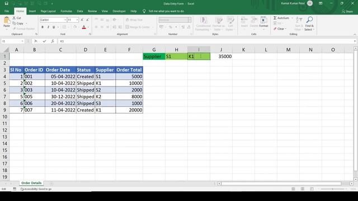Open Ribbon Display Options icon
This screenshot has height=201, width=358.
pos(321,3)
